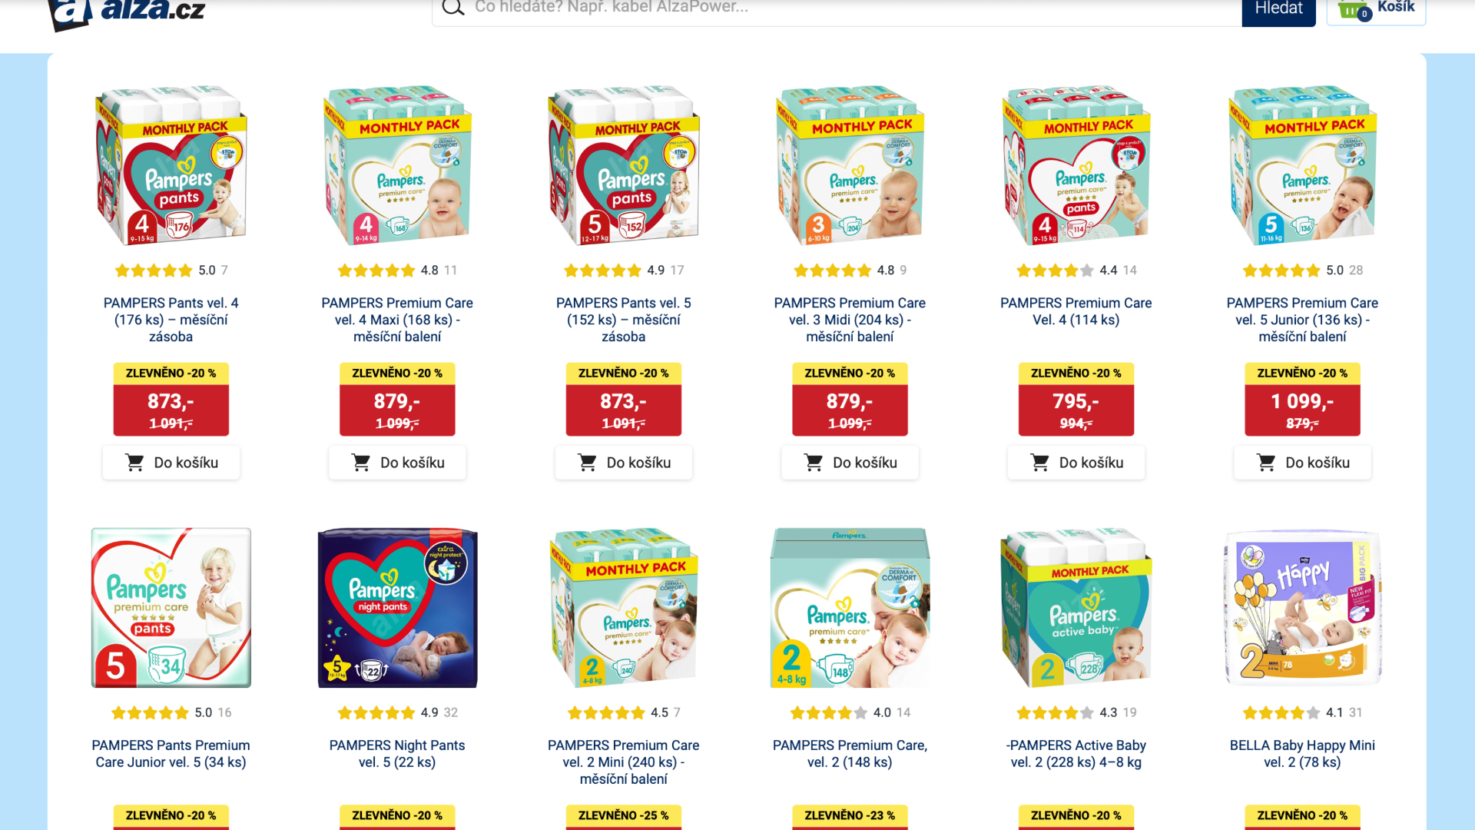The width and height of the screenshot is (1475, 830).
Task: Click the cart icon for Premium Care vel. 5 Junior
Action: 1266,463
